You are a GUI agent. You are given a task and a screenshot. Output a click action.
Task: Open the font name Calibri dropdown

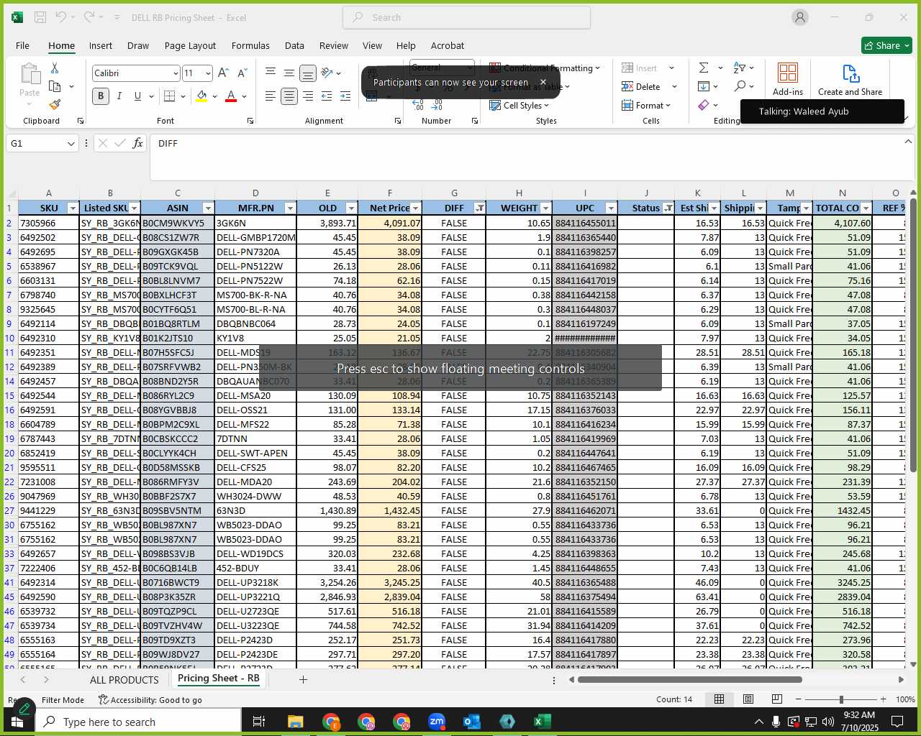pos(175,73)
